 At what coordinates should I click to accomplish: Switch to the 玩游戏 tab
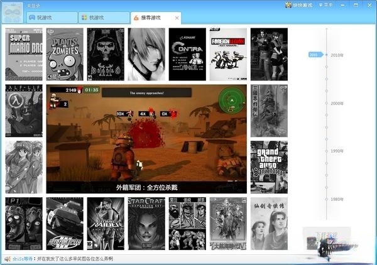pos(52,18)
